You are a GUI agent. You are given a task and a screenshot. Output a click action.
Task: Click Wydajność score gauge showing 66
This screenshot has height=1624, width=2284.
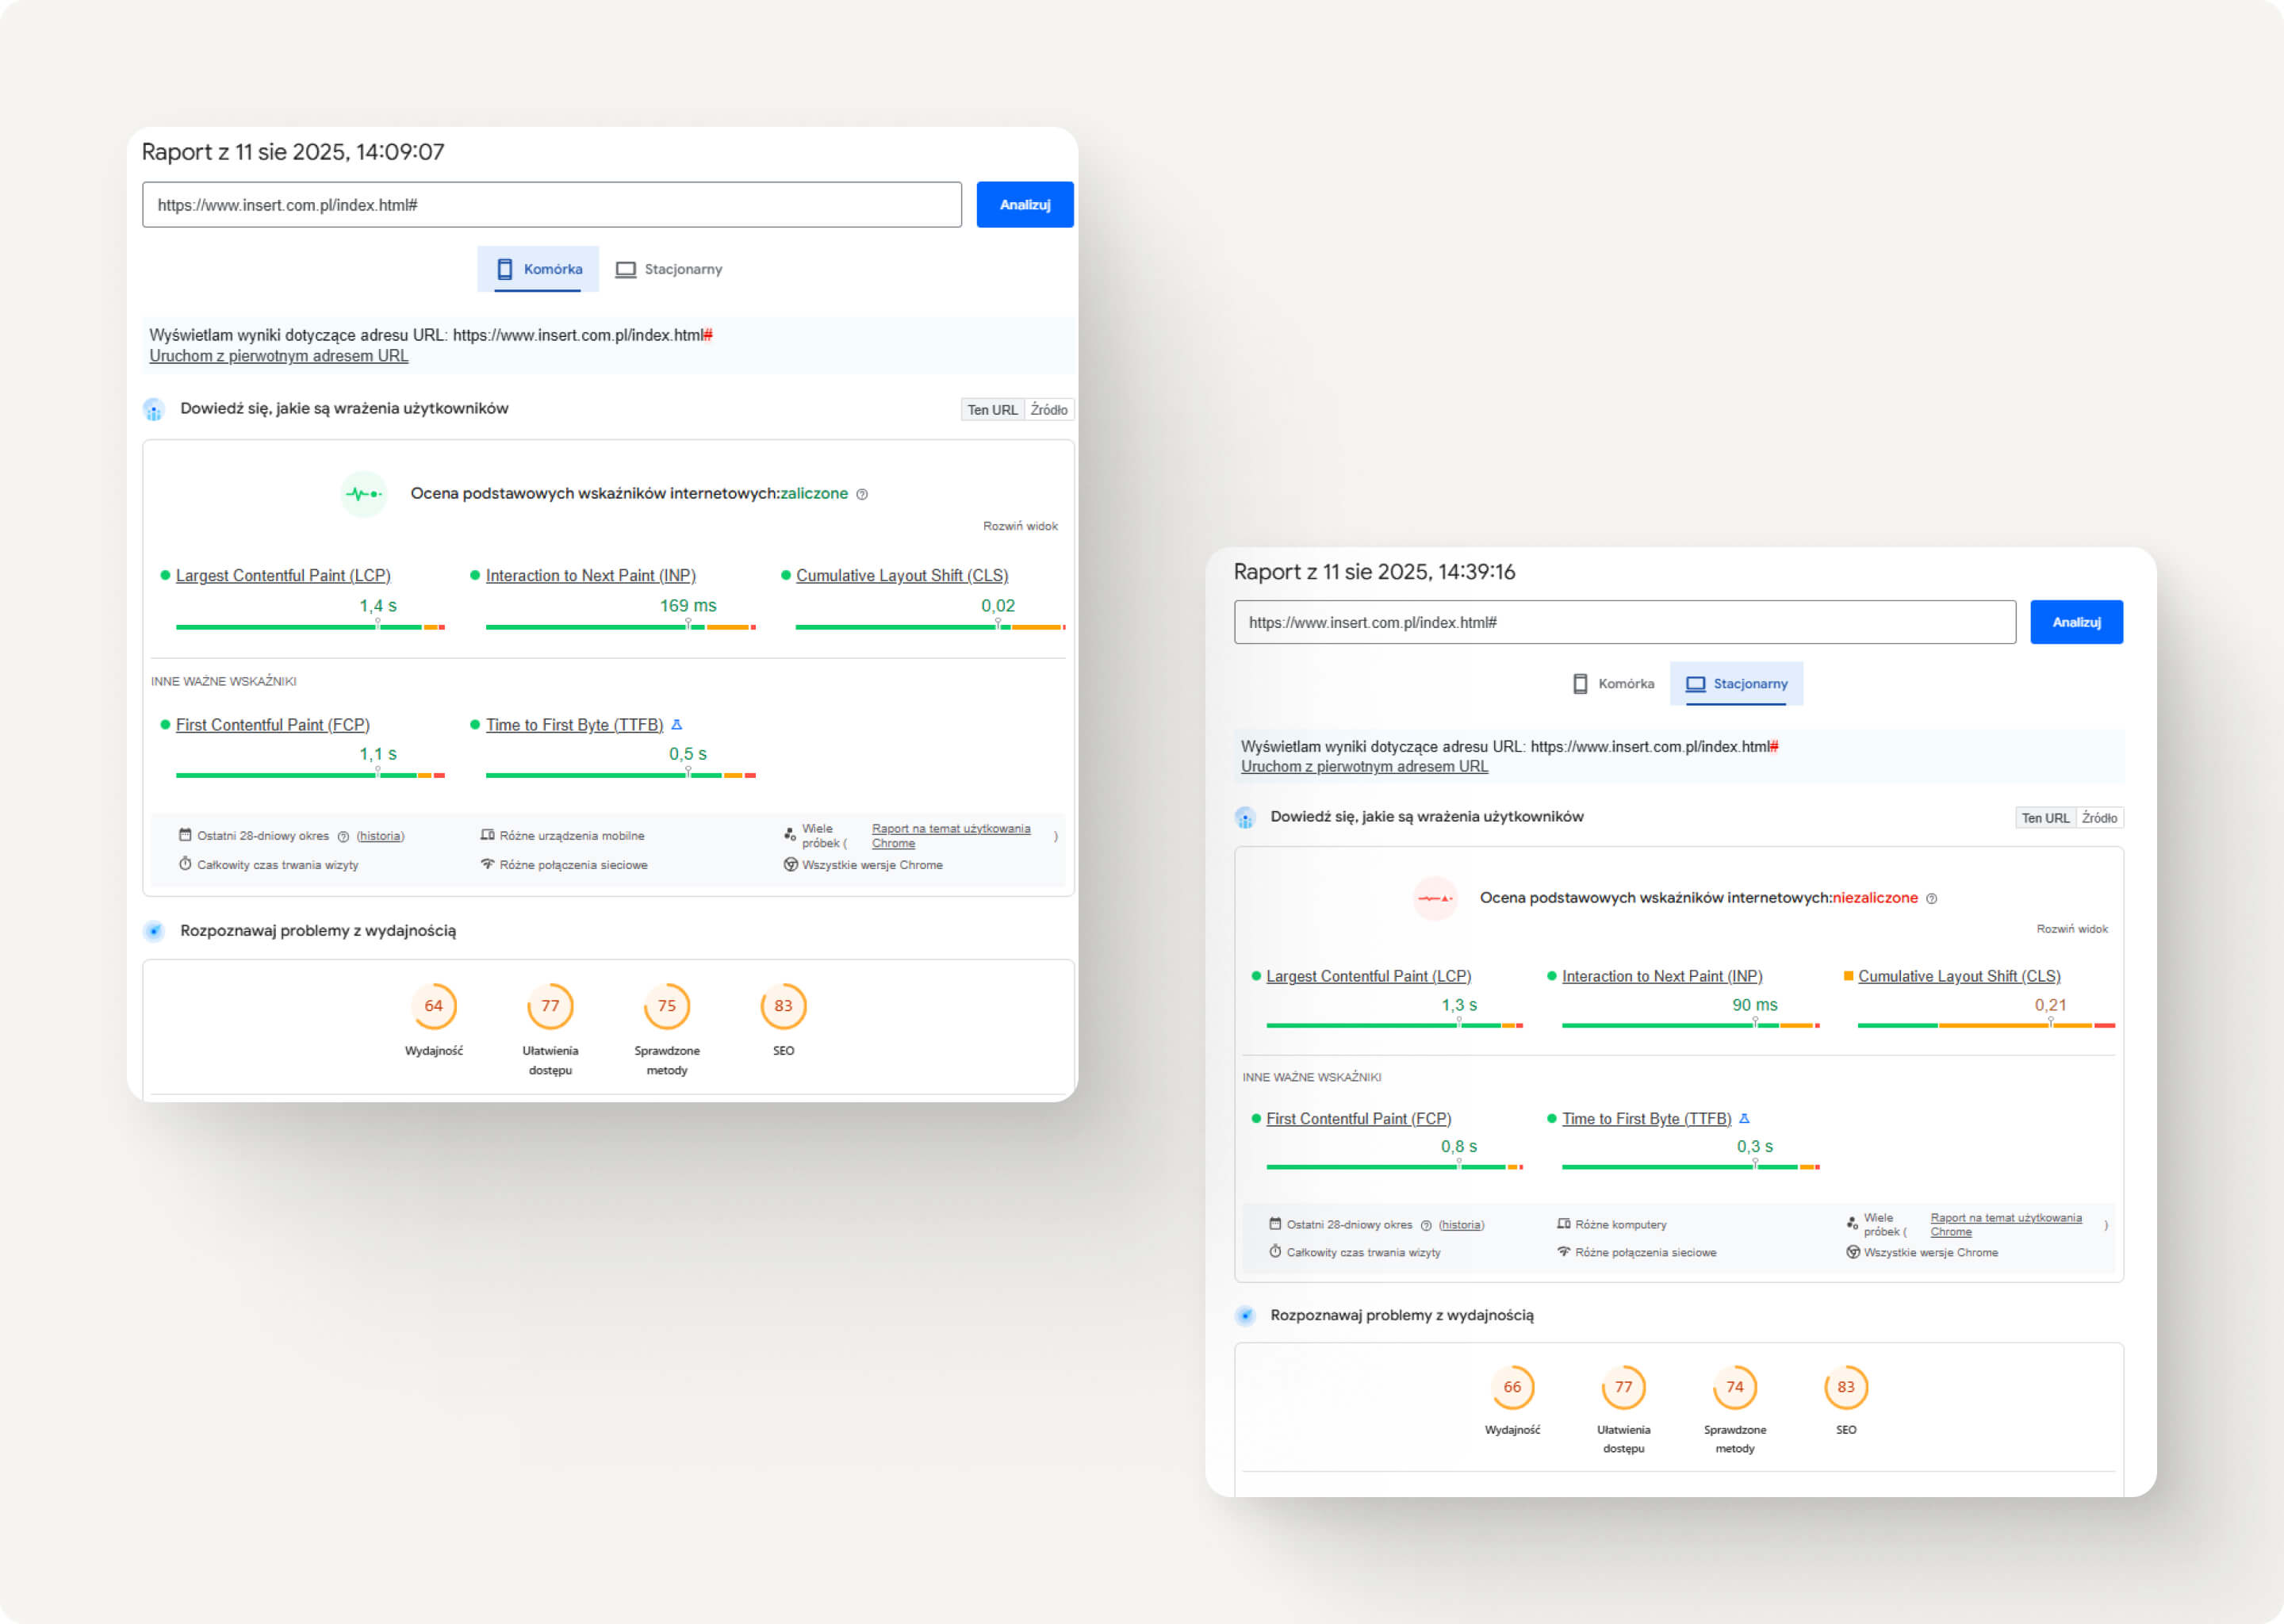(1512, 1388)
